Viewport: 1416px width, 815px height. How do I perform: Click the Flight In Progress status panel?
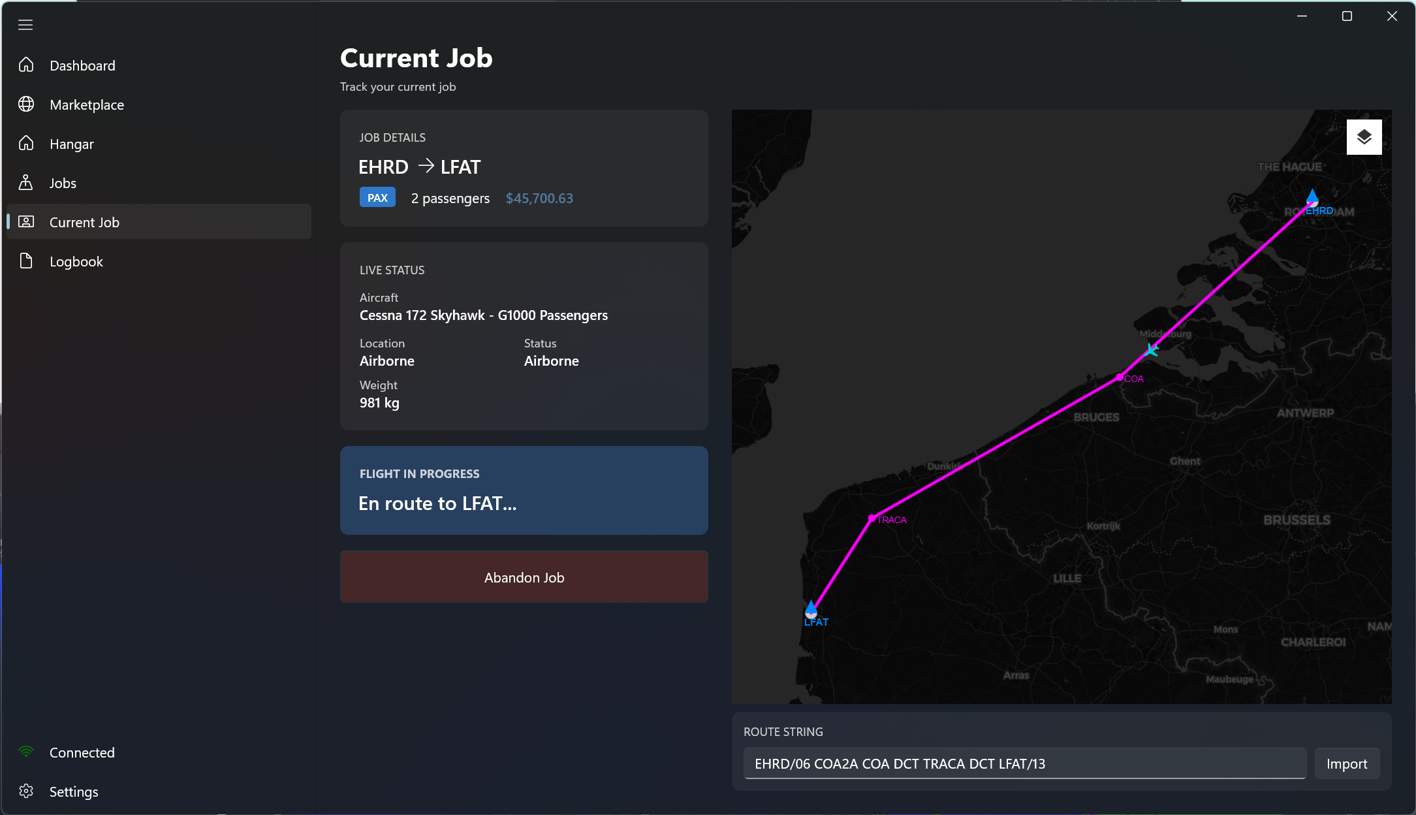pos(524,490)
